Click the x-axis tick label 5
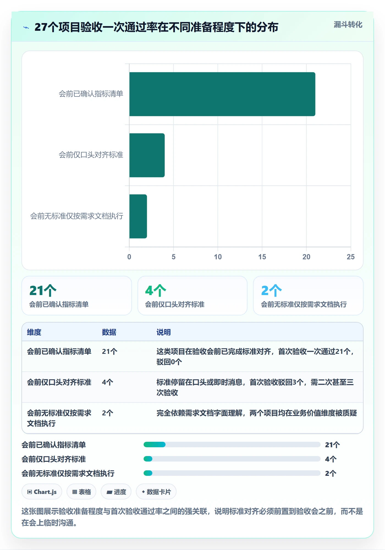The width and height of the screenshot is (385, 550). 174,257
